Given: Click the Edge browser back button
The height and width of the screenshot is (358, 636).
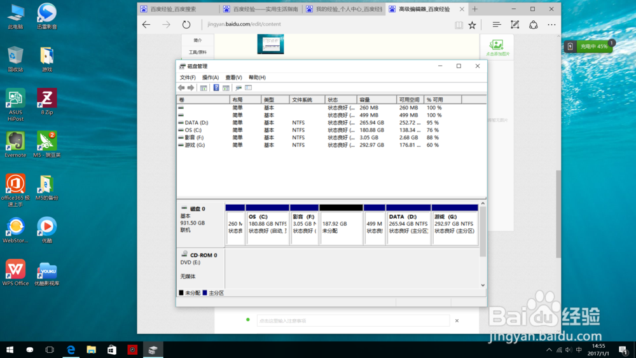Looking at the screenshot, I should point(146,24).
